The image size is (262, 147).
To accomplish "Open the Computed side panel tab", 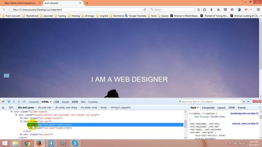I will coord(208,108).
